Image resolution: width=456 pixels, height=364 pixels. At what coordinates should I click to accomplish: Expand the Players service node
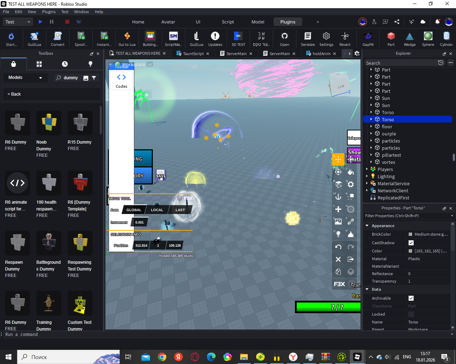367,169
